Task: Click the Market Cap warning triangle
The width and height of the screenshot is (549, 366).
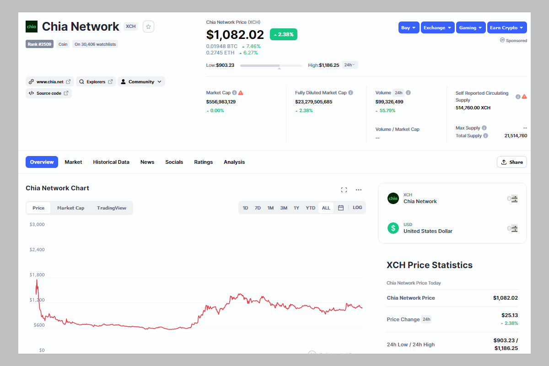Action: point(241,93)
